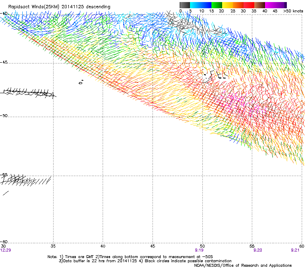This screenshot has height=268, width=305.
Task: Click the '40' longitude label on bottom axis
Action: 103,246
